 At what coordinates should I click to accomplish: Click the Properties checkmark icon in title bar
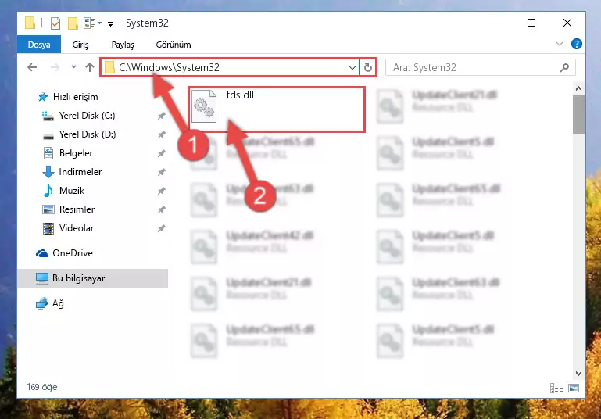pos(55,23)
